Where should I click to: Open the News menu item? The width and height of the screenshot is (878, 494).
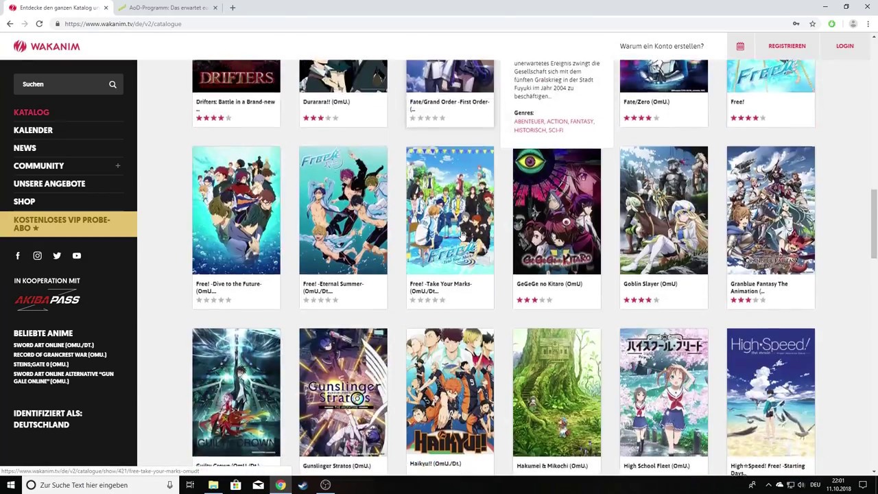25,148
